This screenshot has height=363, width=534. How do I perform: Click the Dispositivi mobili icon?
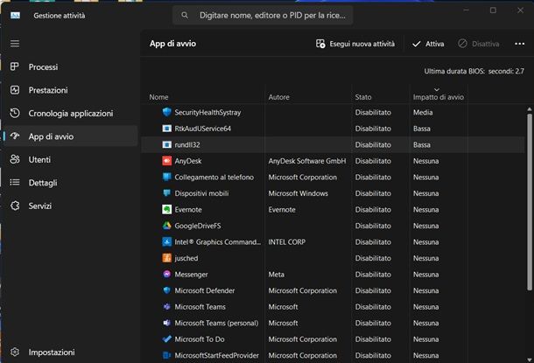point(166,193)
